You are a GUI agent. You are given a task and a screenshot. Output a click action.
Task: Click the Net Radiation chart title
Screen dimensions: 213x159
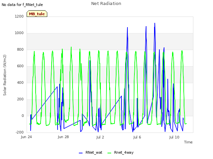click(x=106, y=4)
